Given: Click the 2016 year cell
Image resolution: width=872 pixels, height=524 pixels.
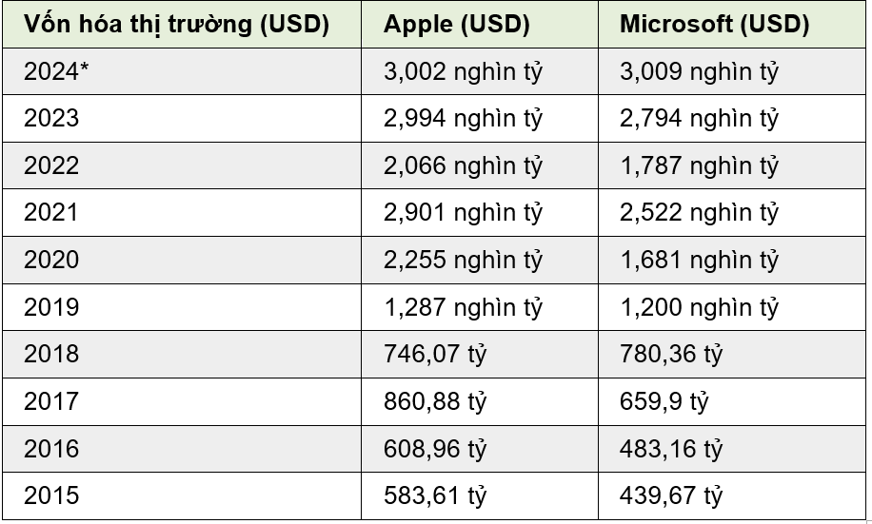Looking at the screenshot, I should coord(51,448).
